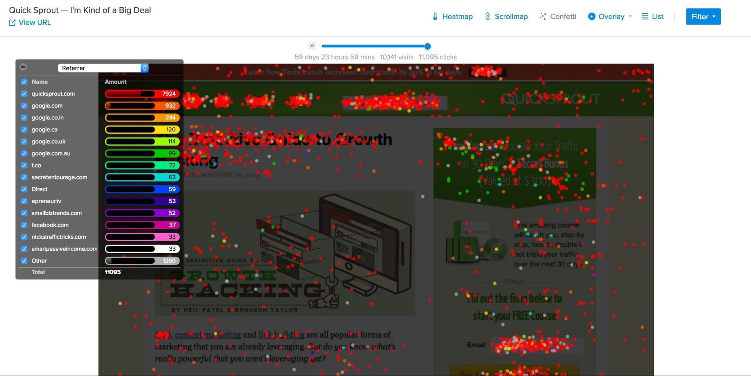Viewport: 751px width, 376px height.
Task: Uncheck the Direct referrer checkbox
Action: pyautogui.click(x=24, y=189)
